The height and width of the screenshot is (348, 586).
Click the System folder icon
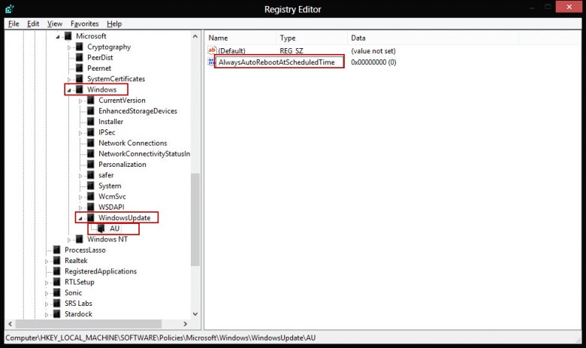pyautogui.click(x=90, y=186)
